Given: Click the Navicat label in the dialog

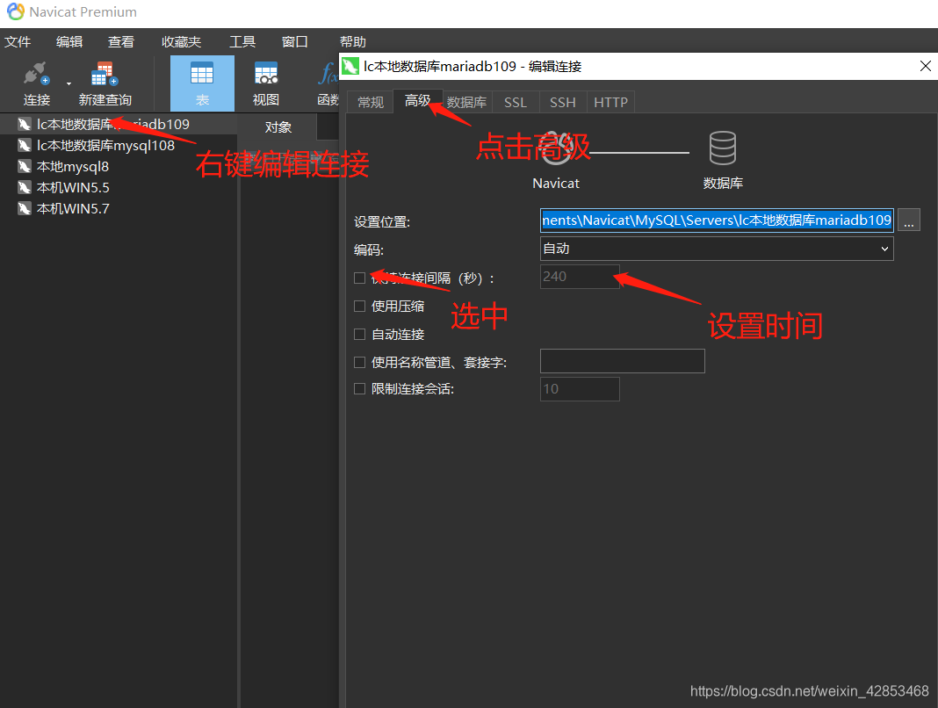Looking at the screenshot, I should (x=556, y=183).
